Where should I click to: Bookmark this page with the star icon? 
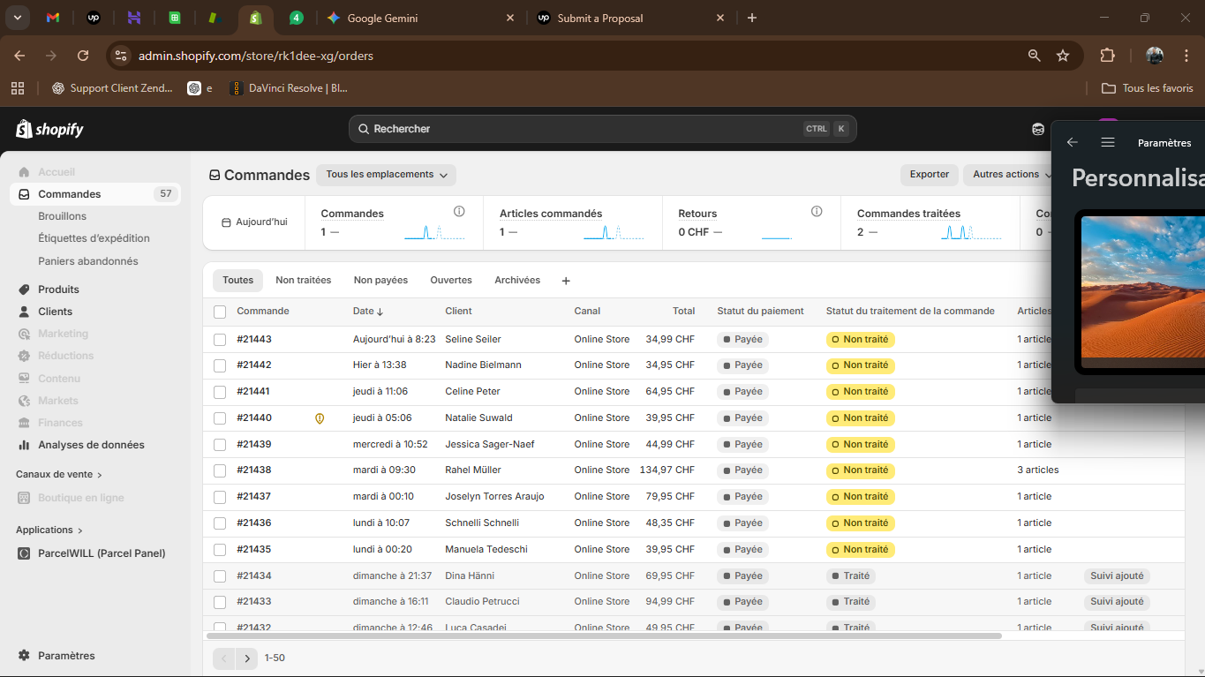click(x=1063, y=56)
